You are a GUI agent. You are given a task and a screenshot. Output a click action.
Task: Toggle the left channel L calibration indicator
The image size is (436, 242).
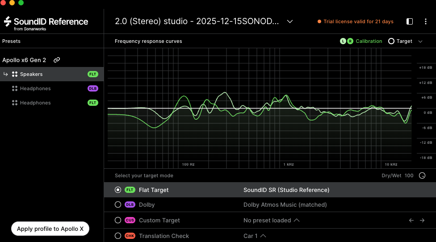click(343, 41)
